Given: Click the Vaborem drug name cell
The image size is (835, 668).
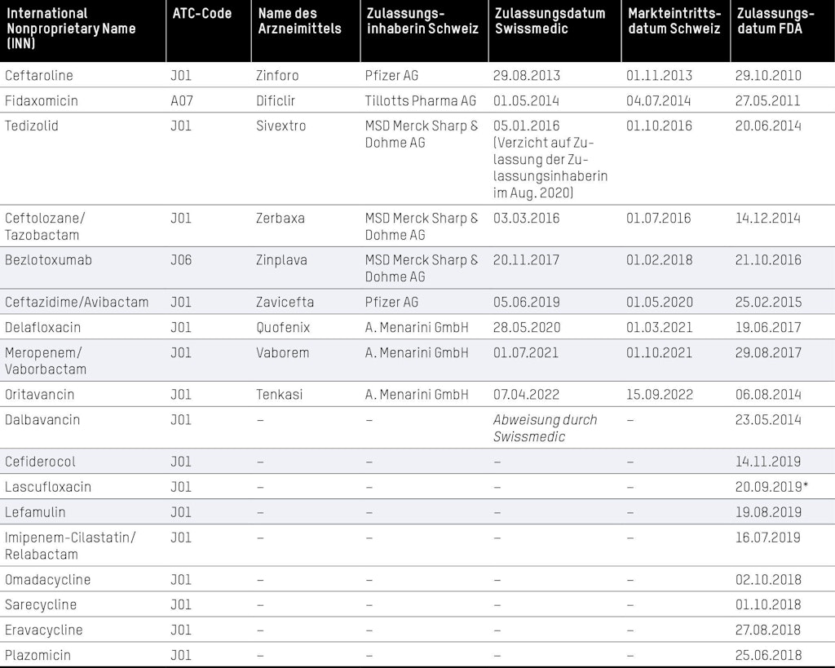Looking at the screenshot, I should tap(281, 352).
